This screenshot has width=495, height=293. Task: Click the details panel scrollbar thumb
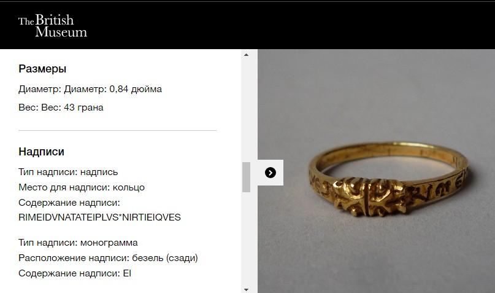pyautogui.click(x=246, y=177)
